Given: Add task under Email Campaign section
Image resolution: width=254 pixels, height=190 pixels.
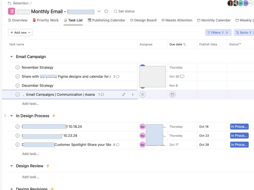Looking at the screenshot, I should pos(30,103).
